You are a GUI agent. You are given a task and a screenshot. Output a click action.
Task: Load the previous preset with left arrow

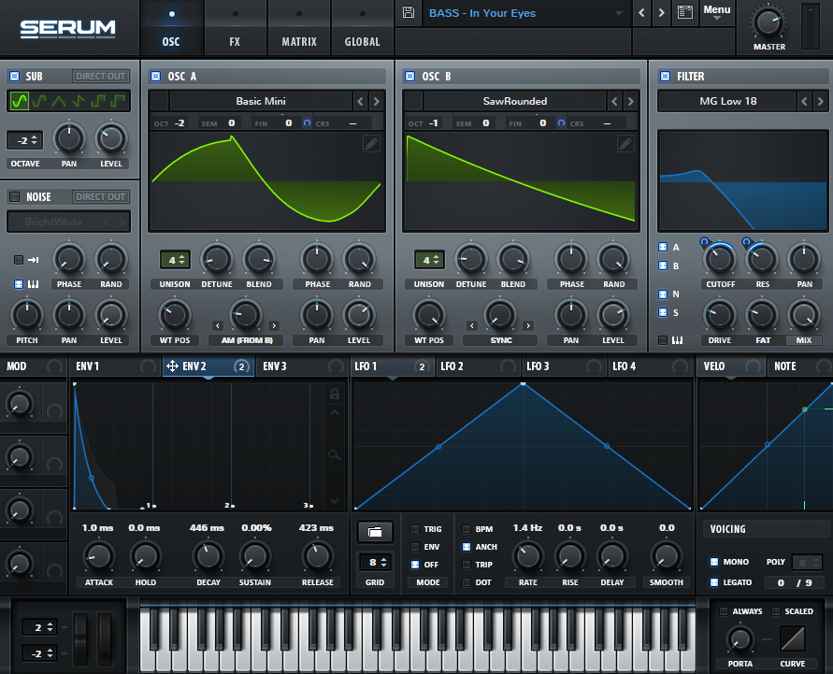(641, 13)
